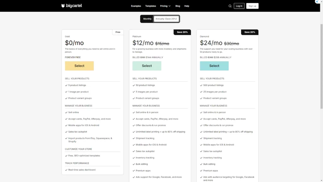Click Save 20% badge on Diamond card
The width and height of the screenshot is (323, 182).
click(x=250, y=32)
